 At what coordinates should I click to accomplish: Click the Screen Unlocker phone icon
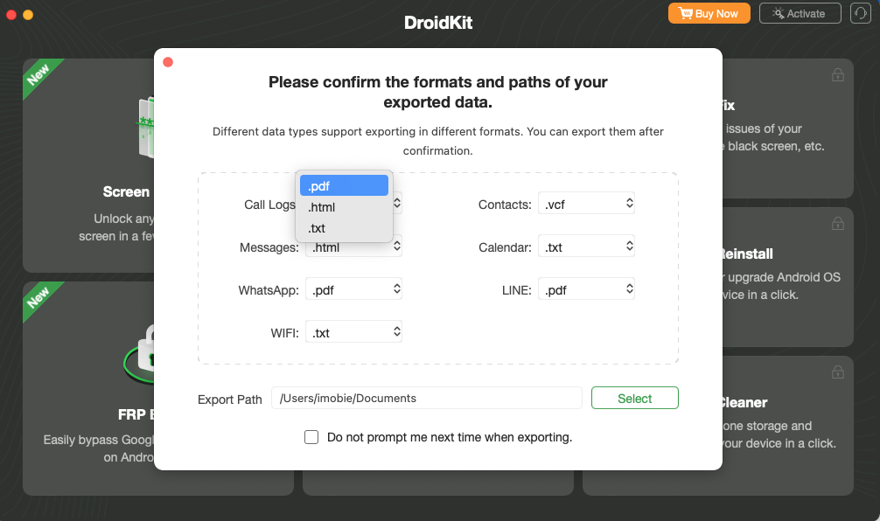click(x=146, y=128)
